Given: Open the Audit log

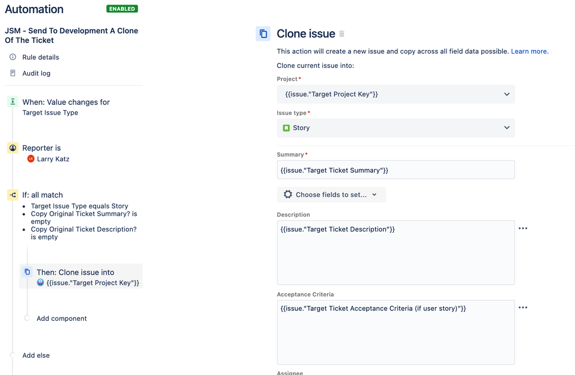Looking at the screenshot, I should click(x=36, y=73).
